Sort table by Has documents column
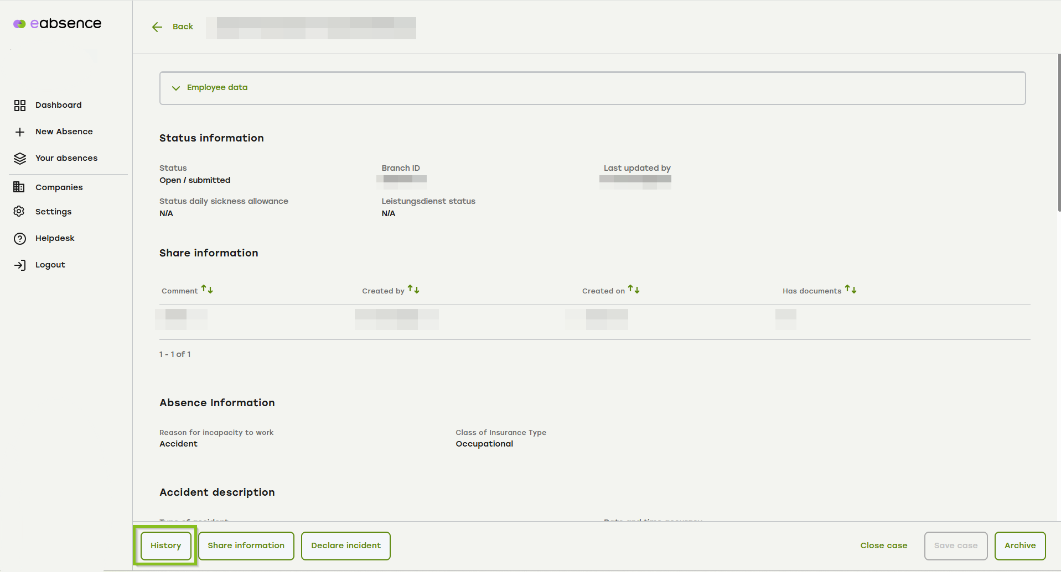Screen dimensions: 1061x572 point(851,290)
